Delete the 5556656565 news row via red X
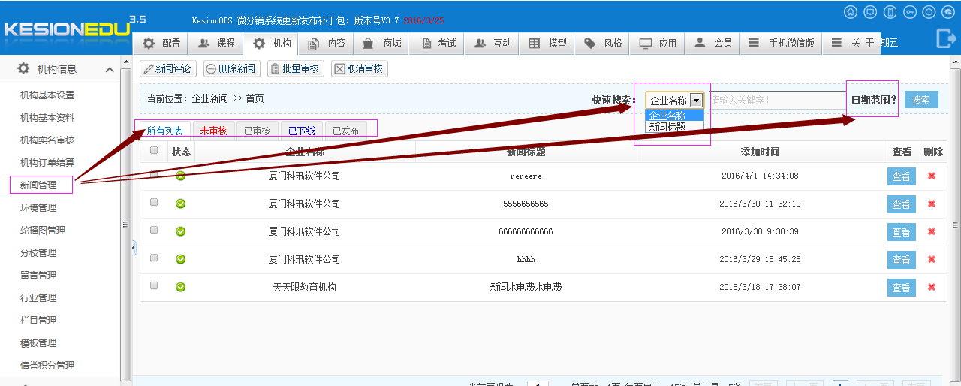Image resolution: width=961 pixels, height=386 pixels. click(932, 204)
